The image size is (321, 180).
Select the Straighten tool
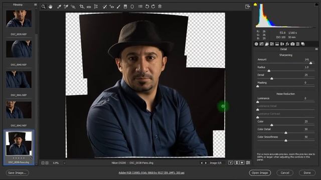[89, 6]
